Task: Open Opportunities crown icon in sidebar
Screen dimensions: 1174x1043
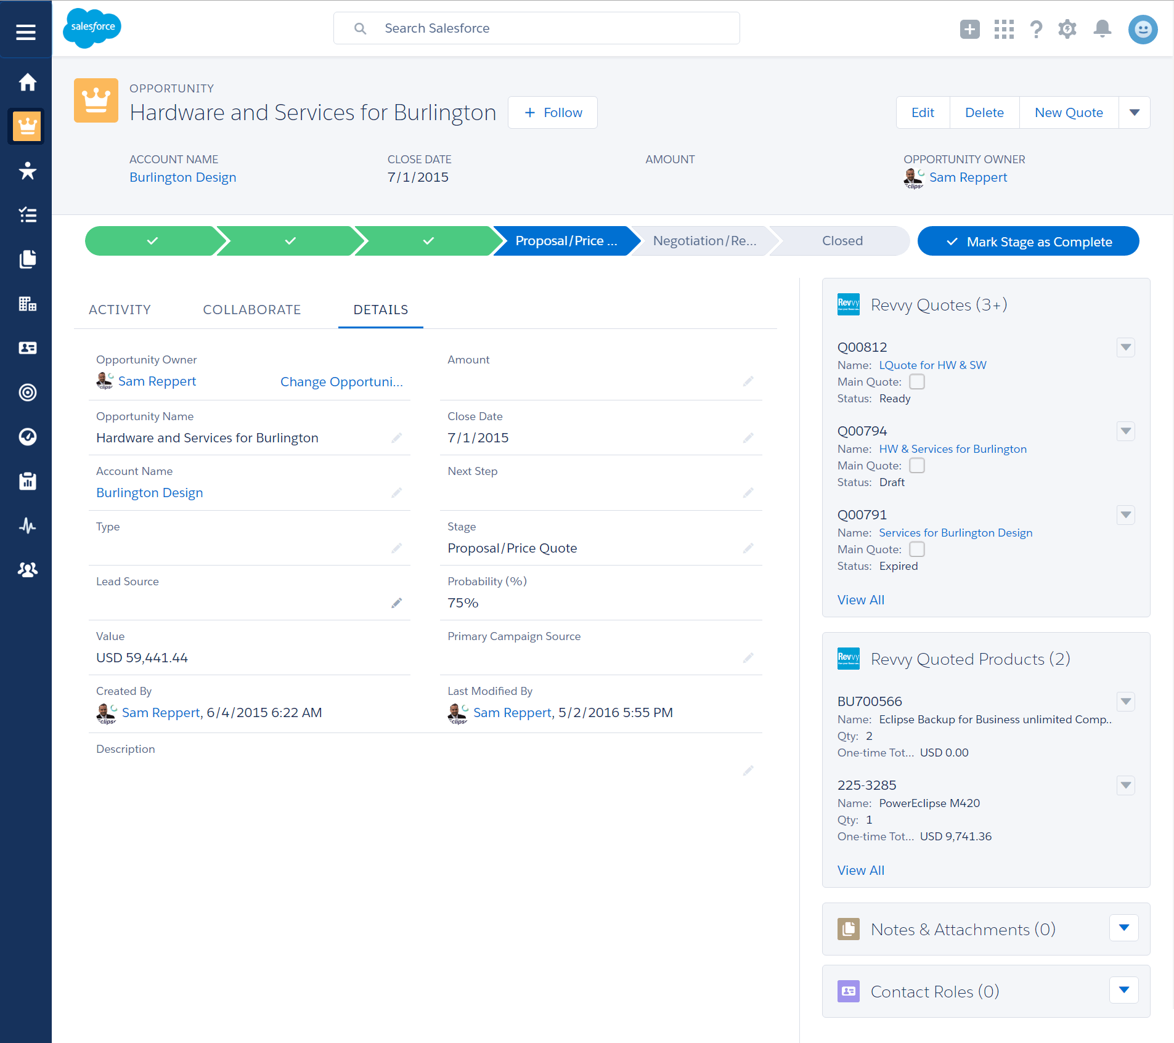Action: point(27,126)
